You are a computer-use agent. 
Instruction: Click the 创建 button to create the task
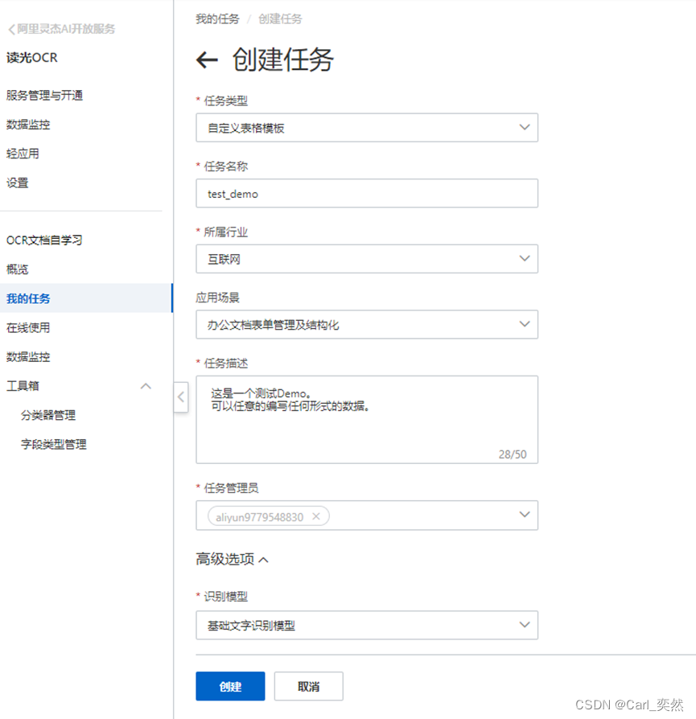[x=230, y=686]
